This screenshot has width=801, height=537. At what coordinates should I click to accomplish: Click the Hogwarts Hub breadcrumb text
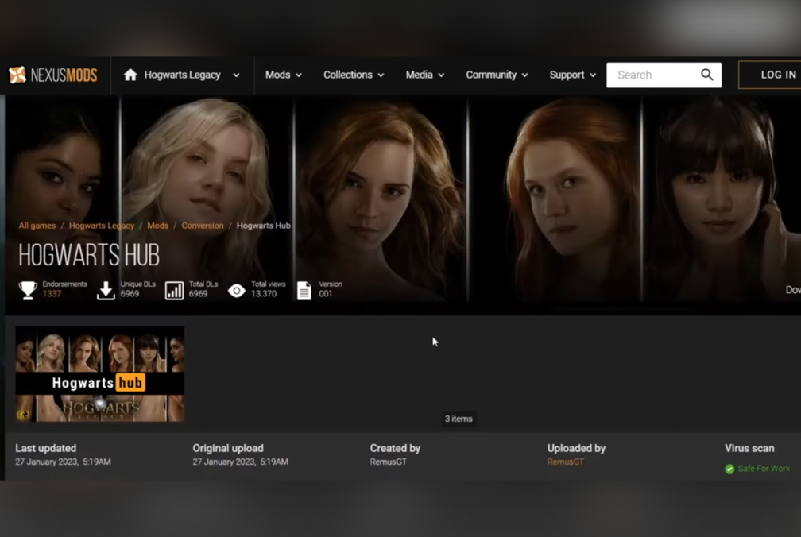point(264,226)
